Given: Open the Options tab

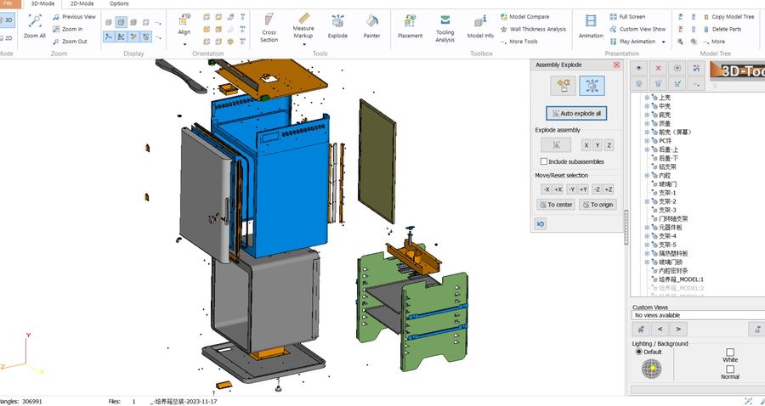Looking at the screenshot, I should click(x=119, y=3).
